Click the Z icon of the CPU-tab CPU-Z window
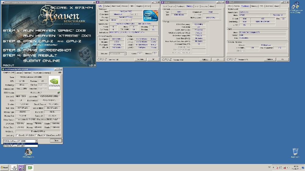Viewport: 305px width, 171px height. tap(98, 2)
